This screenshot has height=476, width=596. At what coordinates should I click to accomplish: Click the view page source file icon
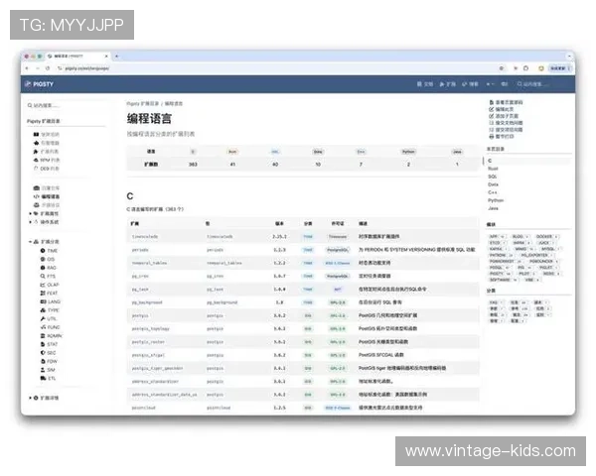[x=491, y=102]
